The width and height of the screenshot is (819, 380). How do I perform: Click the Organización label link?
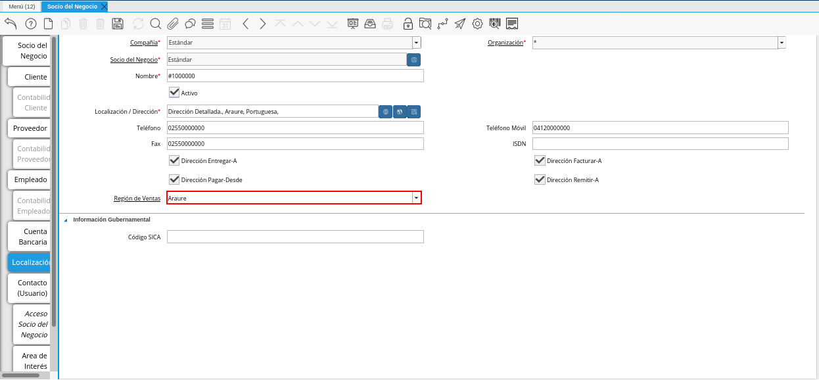click(x=505, y=43)
